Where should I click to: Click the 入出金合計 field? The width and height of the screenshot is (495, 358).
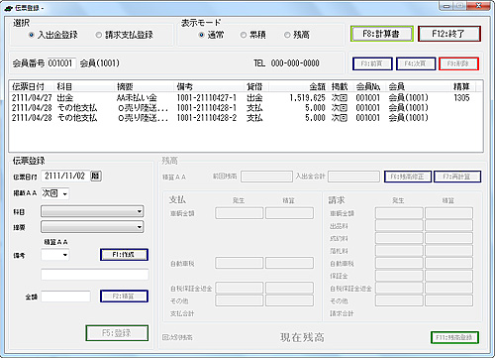click(x=353, y=177)
